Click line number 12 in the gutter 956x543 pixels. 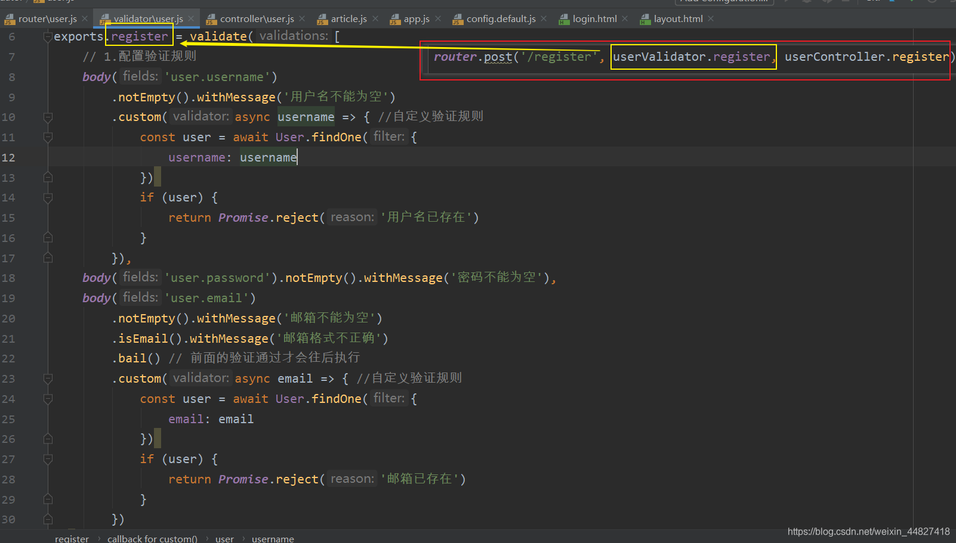tap(8, 158)
